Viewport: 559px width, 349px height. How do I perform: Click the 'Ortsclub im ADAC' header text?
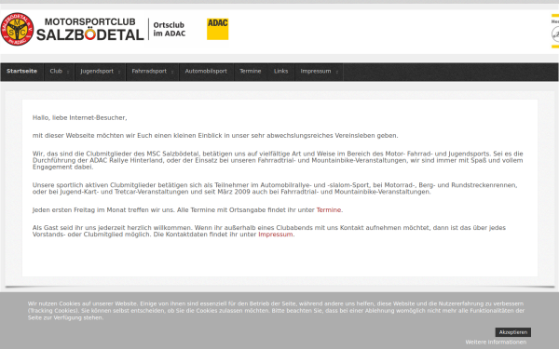click(x=170, y=29)
